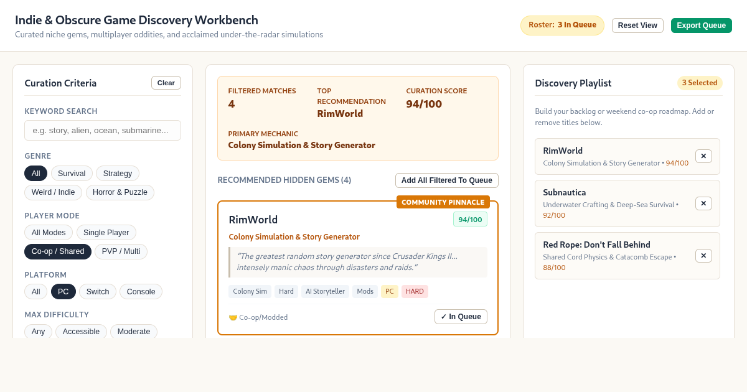This screenshot has width=747, height=392.
Task: Click Colony Simulation & Story Generator primary mechanic
Action: (302, 145)
